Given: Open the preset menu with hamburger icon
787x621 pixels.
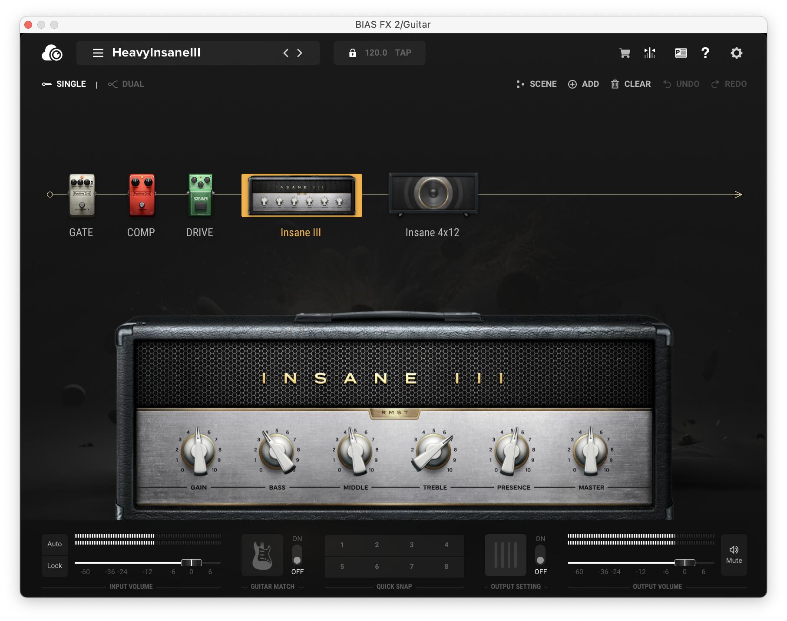Looking at the screenshot, I should point(98,53).
